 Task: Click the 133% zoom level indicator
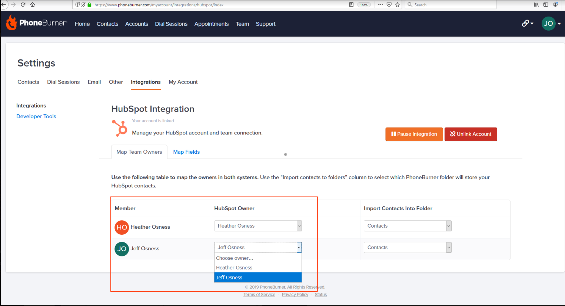coord(364,5)
